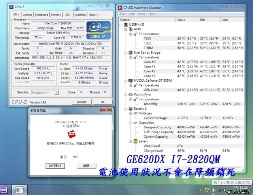Click the NVIDIA GeForce graphics card icon
The height and width of the screenshot is (195, 253).
pos(130,81)
